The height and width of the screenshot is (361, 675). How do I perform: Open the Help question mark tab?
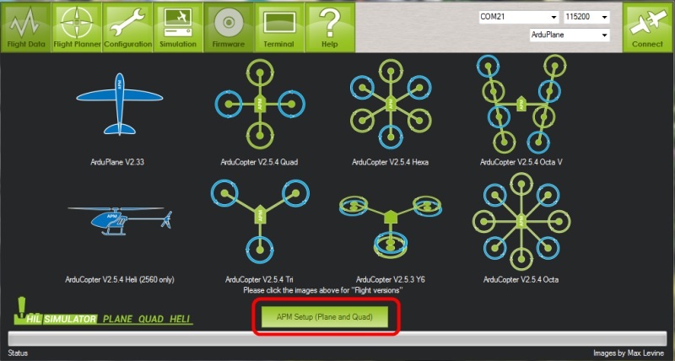click(330, 26)
